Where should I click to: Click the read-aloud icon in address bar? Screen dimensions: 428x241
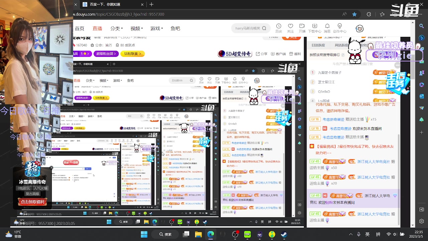[344, 14]
